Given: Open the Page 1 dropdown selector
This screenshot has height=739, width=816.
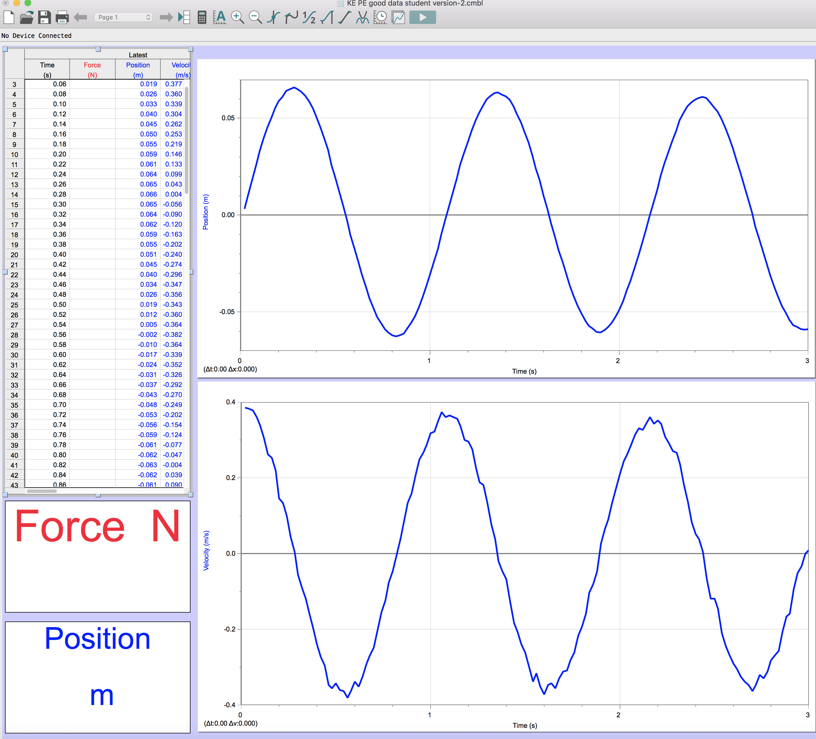Looking at the screenshot, I should (x=123, y=17).
